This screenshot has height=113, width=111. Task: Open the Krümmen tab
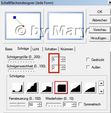pos(67,49)
